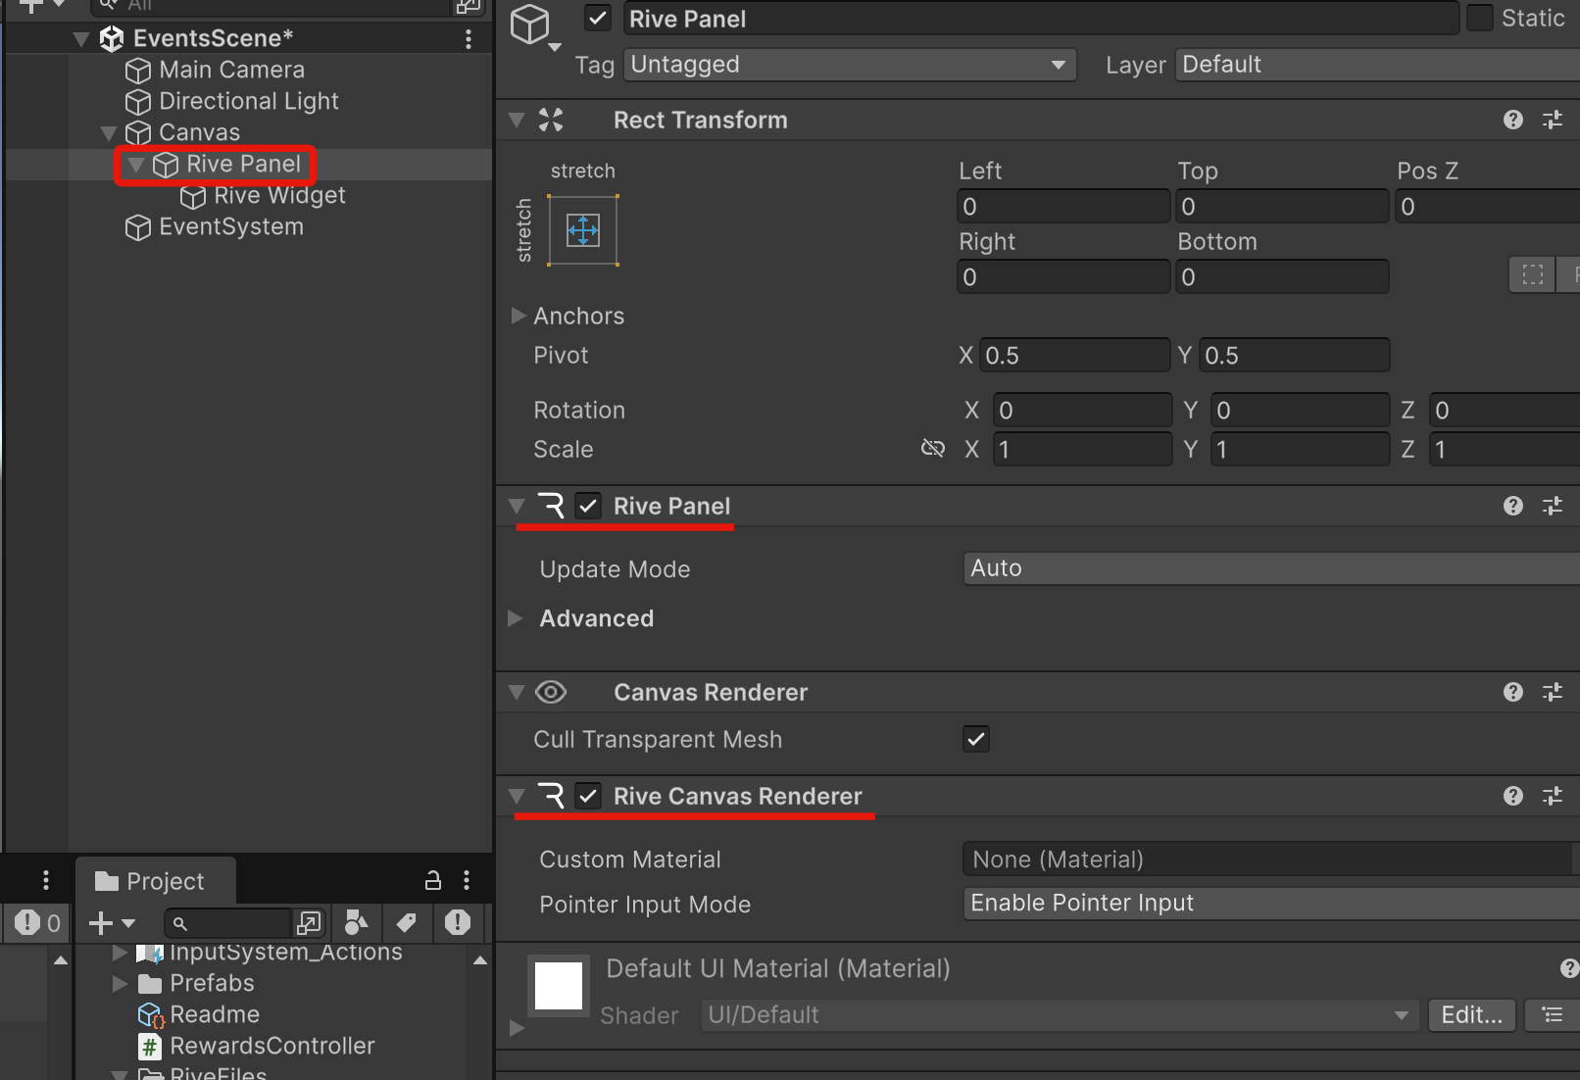Image resolution: width=1580 pixels, height=1080 pixels.
Task: Click the GameObject name field Rive Panel
Action: (1041, 19)
